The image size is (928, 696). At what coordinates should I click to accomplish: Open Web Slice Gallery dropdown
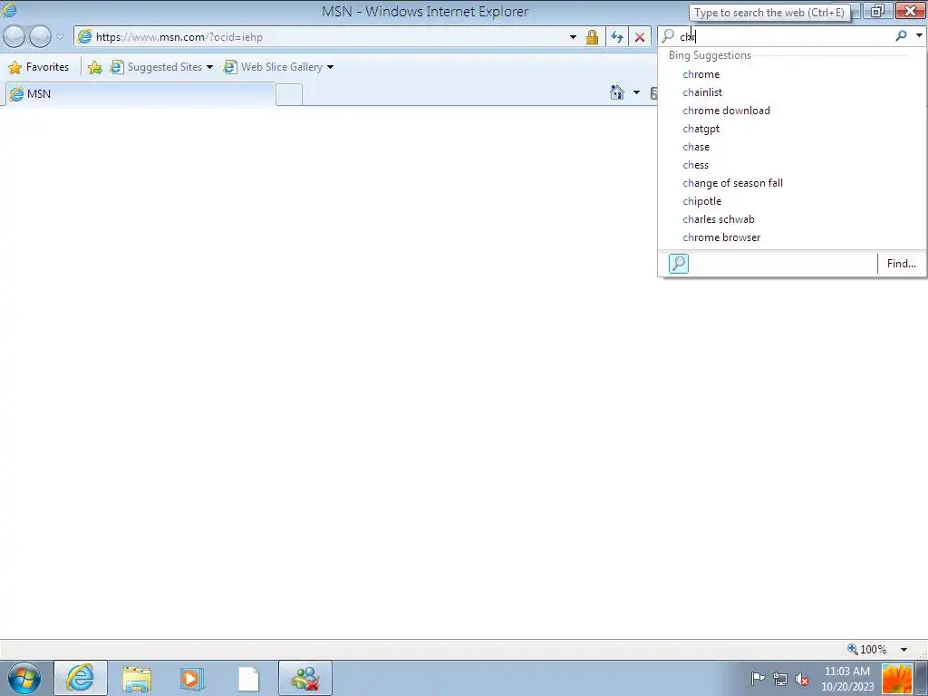(278, 67)
